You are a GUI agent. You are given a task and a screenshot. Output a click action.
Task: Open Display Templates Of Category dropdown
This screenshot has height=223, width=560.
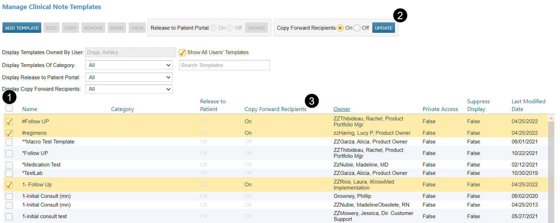[x=129, y=65]
